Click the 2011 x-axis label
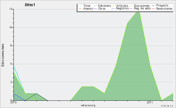This screenshot has height=108, width=176. (150, 102)
